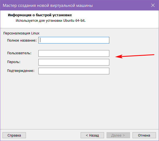Go back with the < Назад button
This screenshot has width=159, height=141.
pyautogui.click(x=92, y=135)
